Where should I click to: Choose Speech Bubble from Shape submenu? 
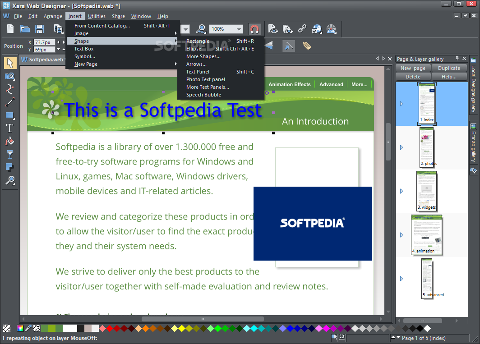pos(221,95)
